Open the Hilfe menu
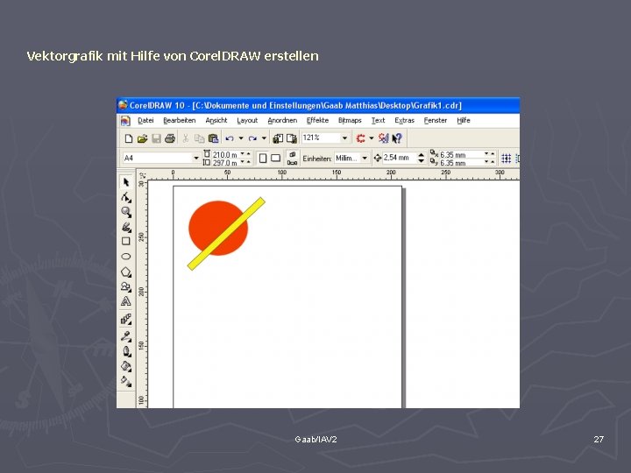Screen dimensions: 631x473 click(x=464, y=120)
